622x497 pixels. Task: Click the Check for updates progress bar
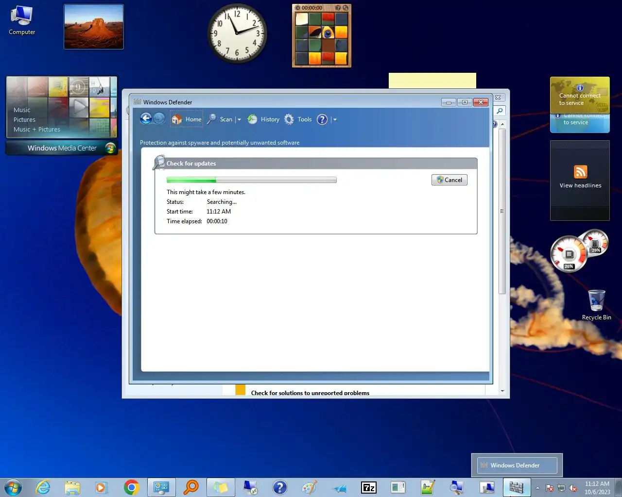[251, 180]
